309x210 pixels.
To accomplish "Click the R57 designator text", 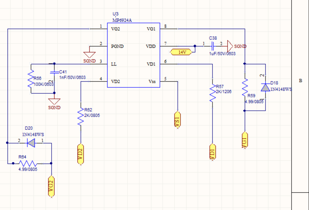I will click(x=220, y=86).
